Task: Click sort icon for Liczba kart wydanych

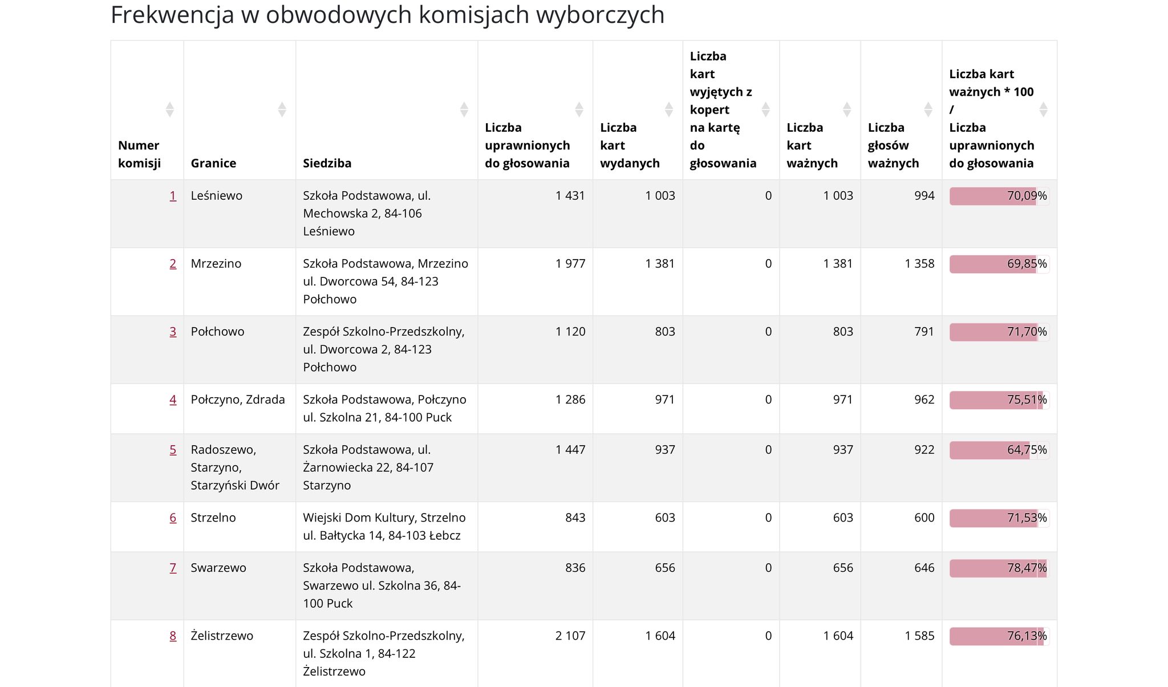Action: [x=669, y=110]
